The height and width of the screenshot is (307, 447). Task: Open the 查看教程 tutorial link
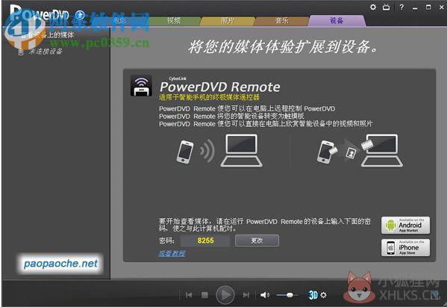pos(172,253)
